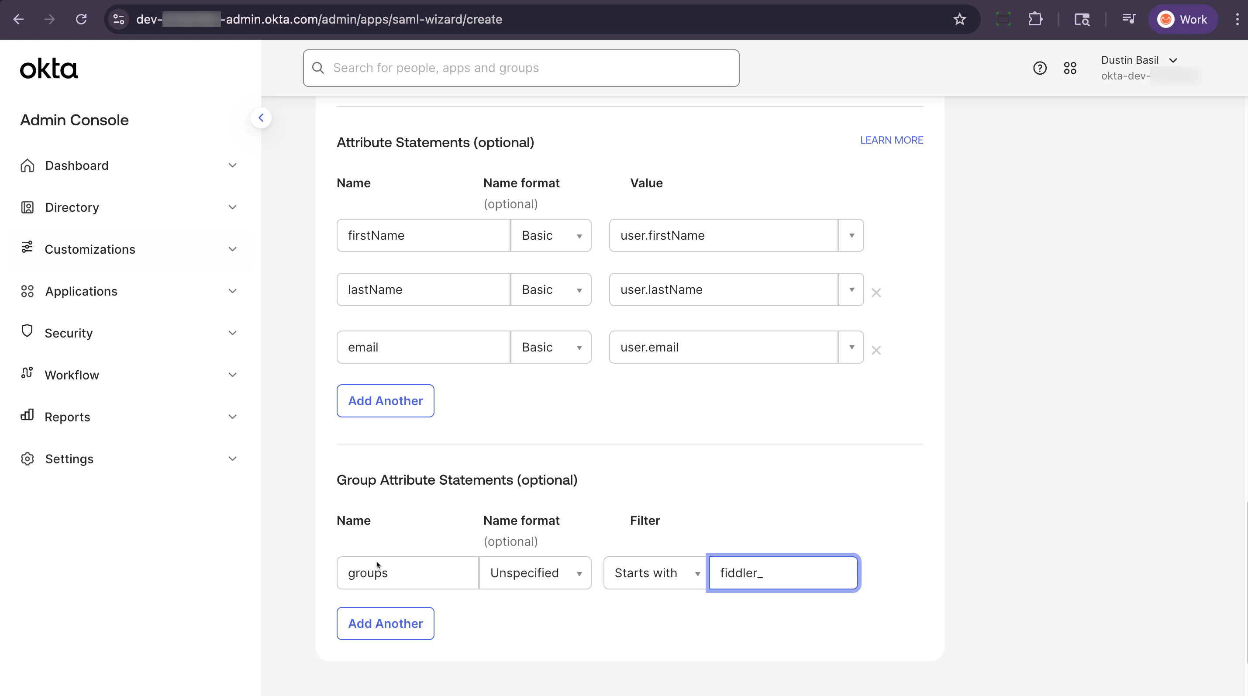
Task: Expand the Workflow menu chevron
Action: (233, 375)
